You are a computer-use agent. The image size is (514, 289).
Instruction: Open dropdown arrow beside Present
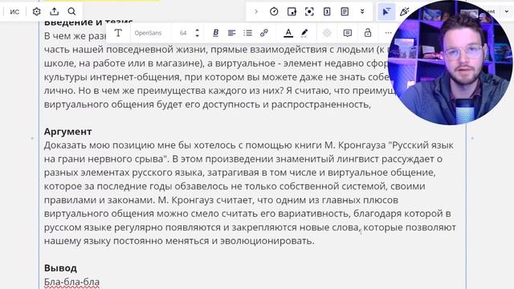[507, 12]
